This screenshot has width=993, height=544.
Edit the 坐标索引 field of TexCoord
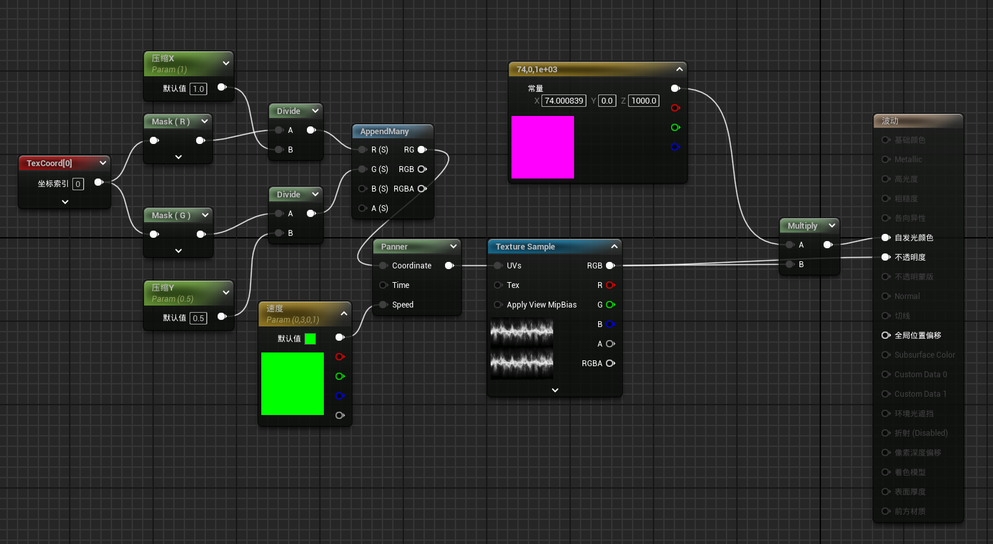78,184
